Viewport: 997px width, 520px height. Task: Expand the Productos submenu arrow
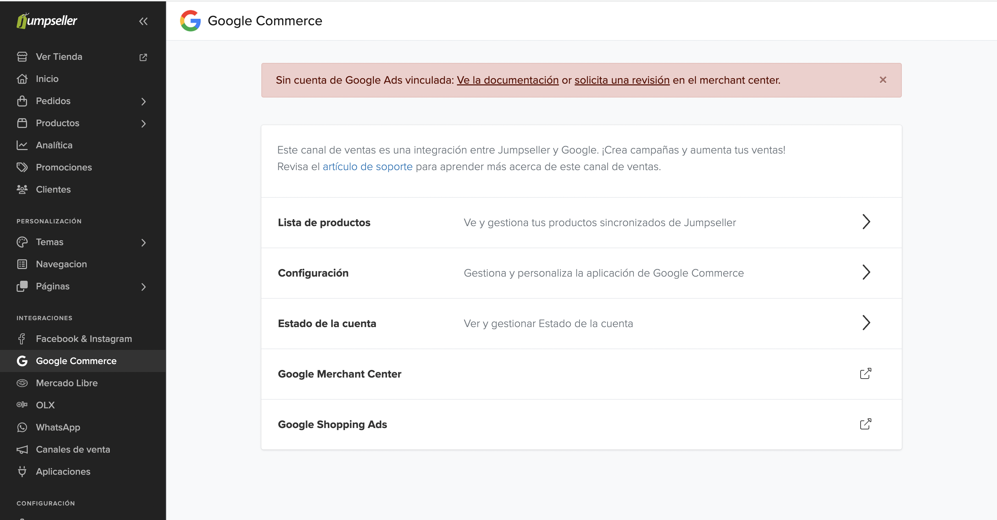(144, 124)
